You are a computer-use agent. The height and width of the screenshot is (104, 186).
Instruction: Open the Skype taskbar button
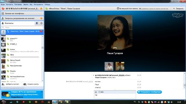pos(55,102)
